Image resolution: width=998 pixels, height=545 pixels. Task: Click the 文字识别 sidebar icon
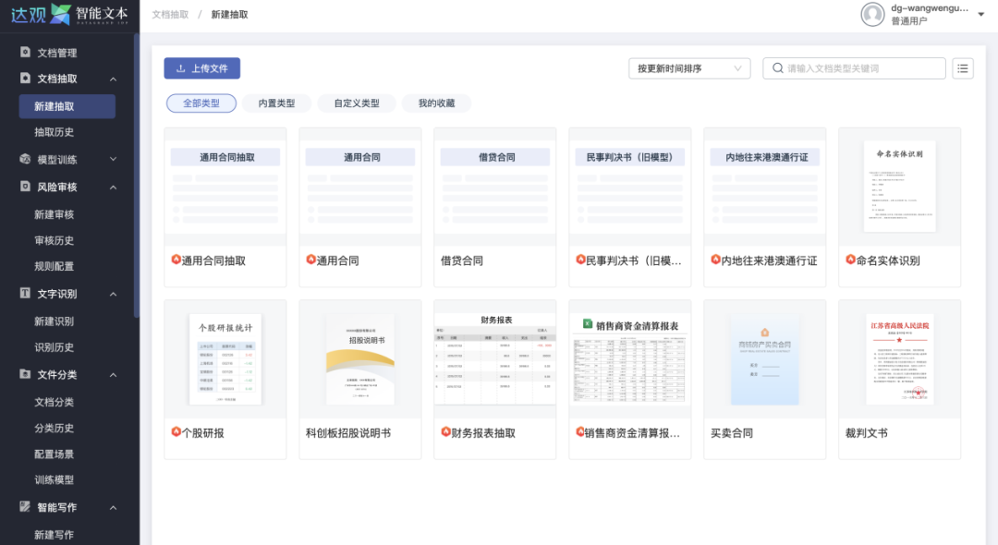25,293
